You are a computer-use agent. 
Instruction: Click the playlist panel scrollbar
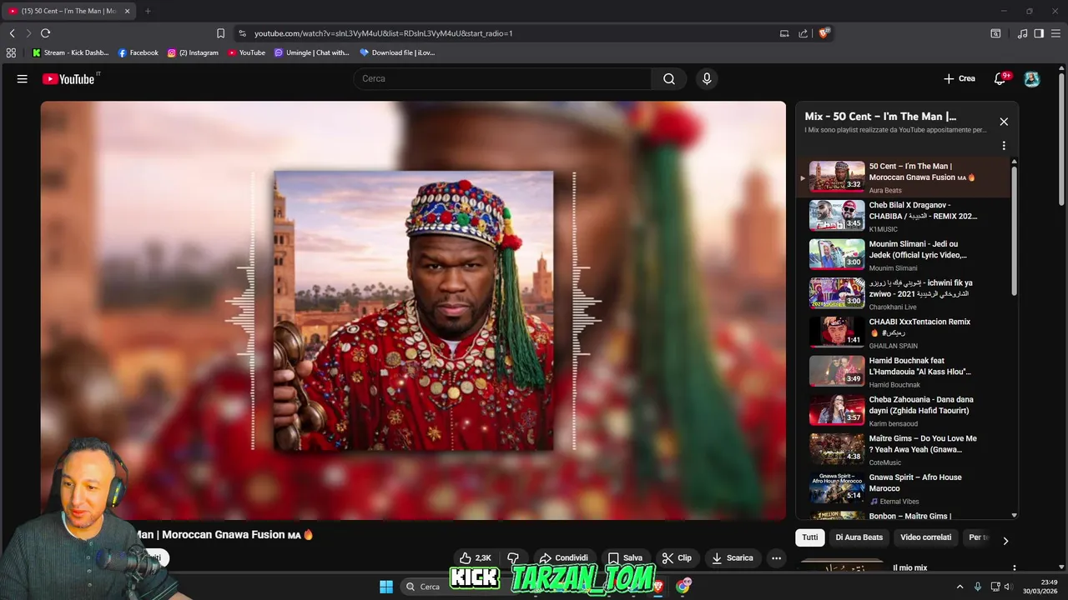click(x=1015, y=229)
